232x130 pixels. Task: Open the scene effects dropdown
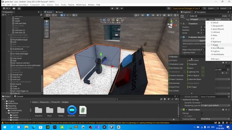[x=158, y=15]
